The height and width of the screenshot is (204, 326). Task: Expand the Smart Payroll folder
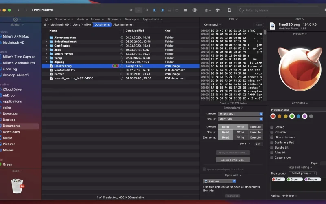46,54
